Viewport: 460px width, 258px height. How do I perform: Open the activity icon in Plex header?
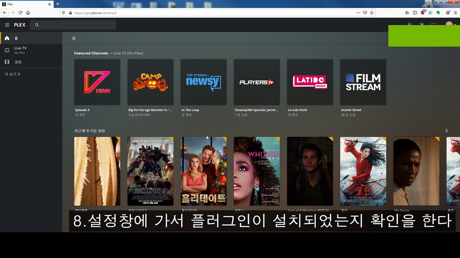coord(410,25)
